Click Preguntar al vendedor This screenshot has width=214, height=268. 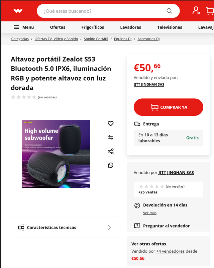pyautogui.click(x=166, y=226)
